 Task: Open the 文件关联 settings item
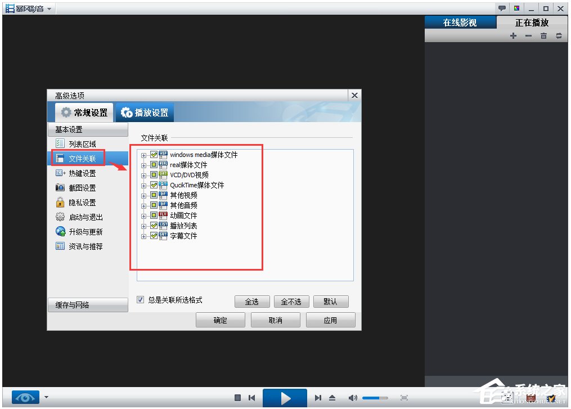88,159
